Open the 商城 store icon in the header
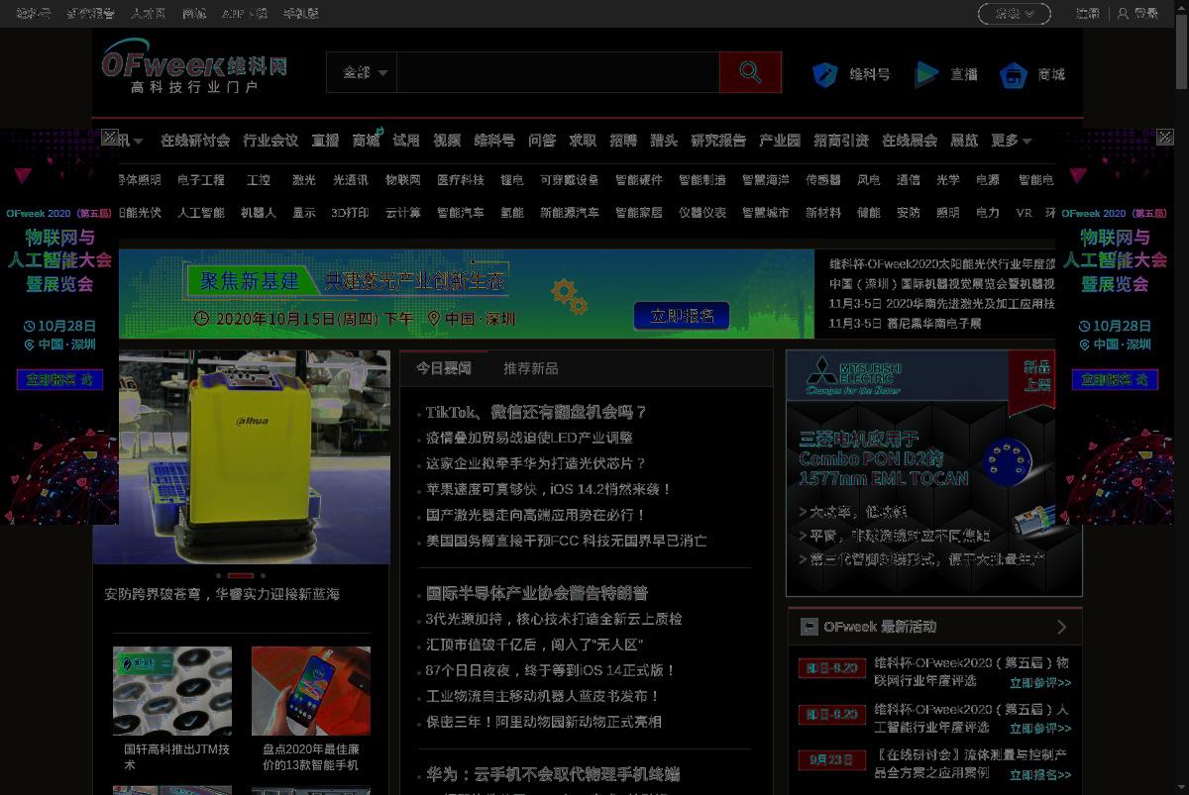This screenshot has height=795, width=1189. (1013, 74)
